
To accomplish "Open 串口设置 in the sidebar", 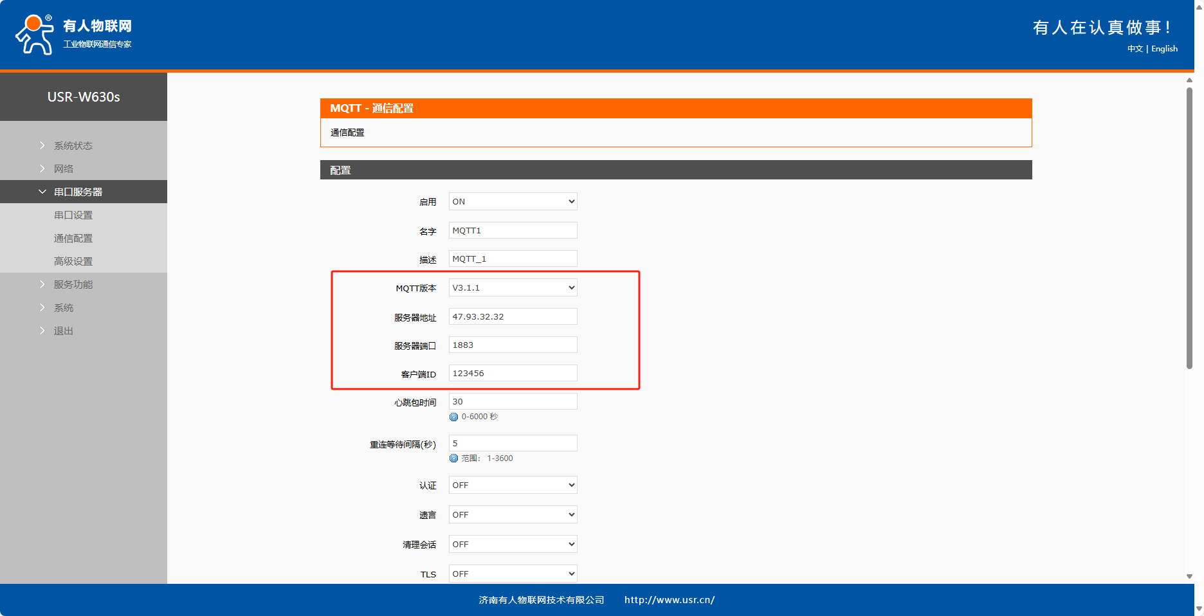I will pos(73,215).
